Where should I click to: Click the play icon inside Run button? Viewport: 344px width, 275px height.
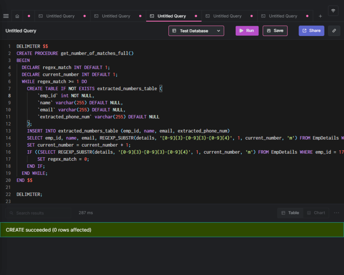pyautogui.click(x=241, y=31)
